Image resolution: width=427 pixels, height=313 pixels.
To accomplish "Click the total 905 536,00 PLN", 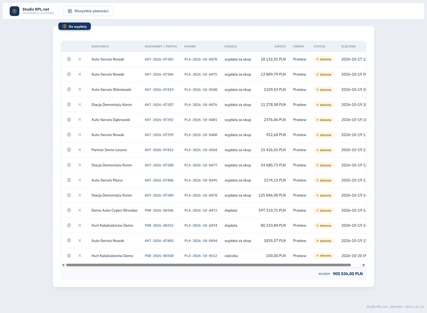I will tap(348, 274).
